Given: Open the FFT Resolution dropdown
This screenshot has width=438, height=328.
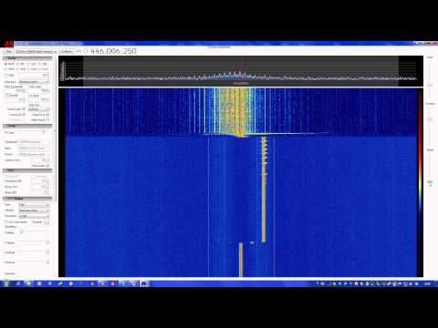Looking at the screenshot, I should click(34, 216).
